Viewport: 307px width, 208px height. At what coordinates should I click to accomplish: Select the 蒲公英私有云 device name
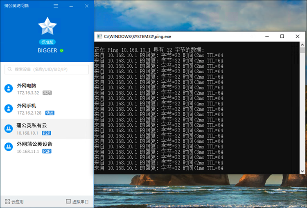[32, 126]
